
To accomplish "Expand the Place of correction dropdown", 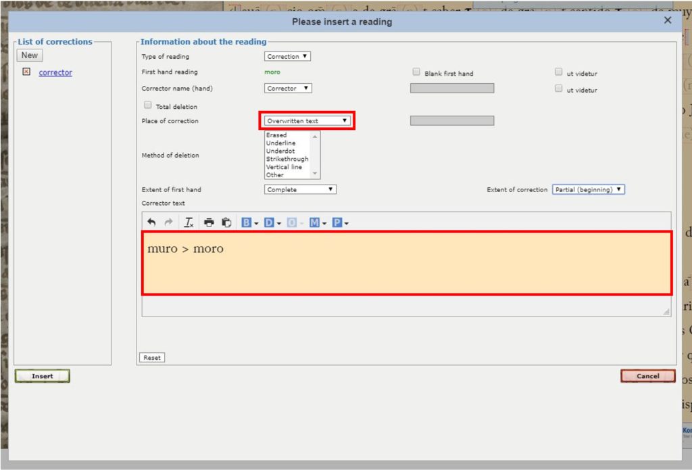I will (x=307, y=121).
